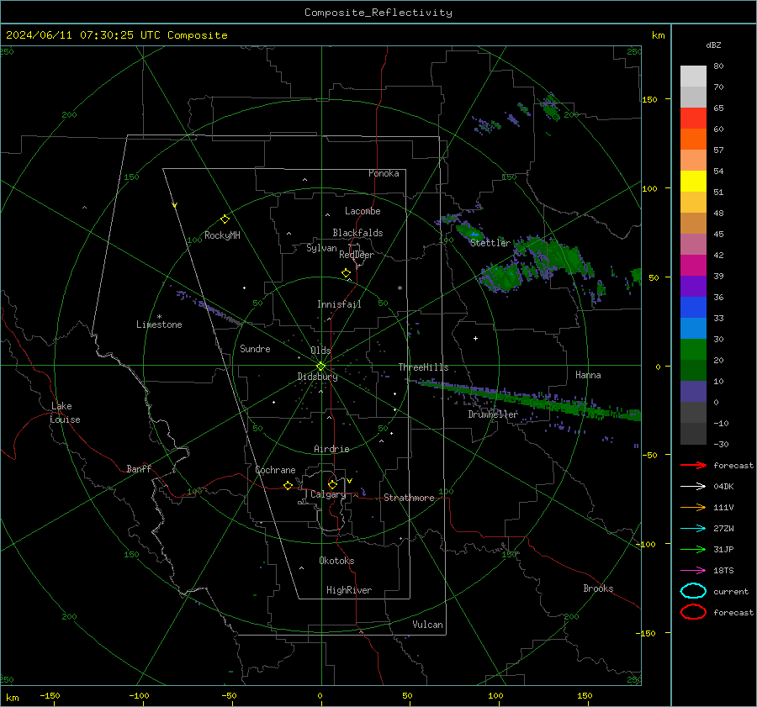757x707 pixels.
Task: Click the asterisk marker above Limestone
Action: [159, 317]
